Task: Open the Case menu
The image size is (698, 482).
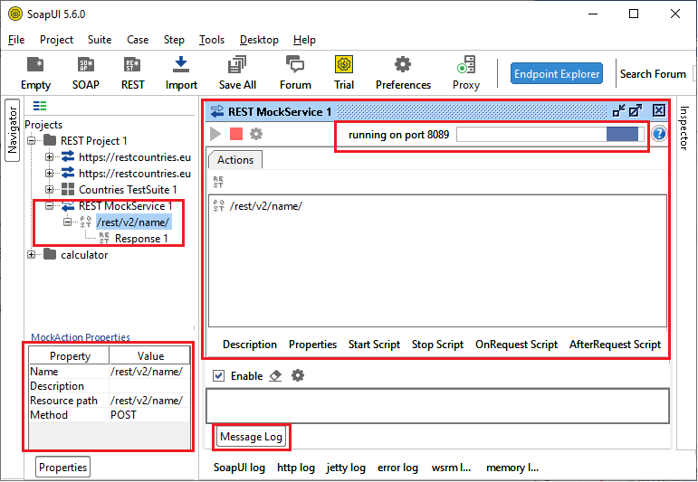Action: pos(138,40)
